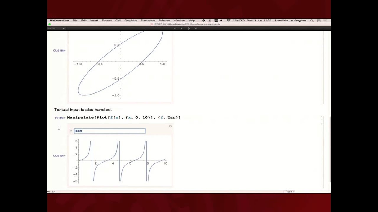The width and height of the screenshot is (378, 212).
Task: Open the Graphics menu
Action: [131, 21]
